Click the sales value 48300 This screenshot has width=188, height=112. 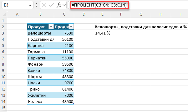click(x=64, y=77)
